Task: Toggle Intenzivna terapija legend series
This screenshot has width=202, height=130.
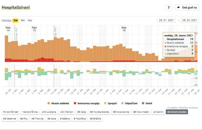Action: pyautogui.click(x=86, y=103)
